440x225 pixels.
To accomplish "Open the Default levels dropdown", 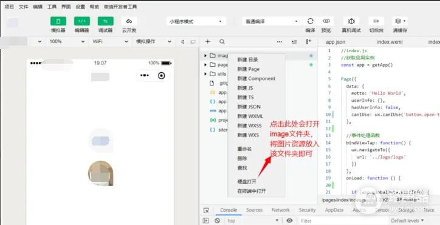I will click(x=407, y=221).
